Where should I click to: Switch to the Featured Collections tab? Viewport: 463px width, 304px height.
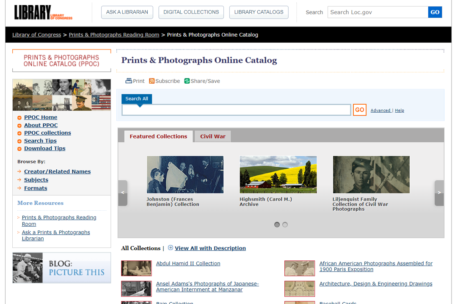tap(158, 136)
